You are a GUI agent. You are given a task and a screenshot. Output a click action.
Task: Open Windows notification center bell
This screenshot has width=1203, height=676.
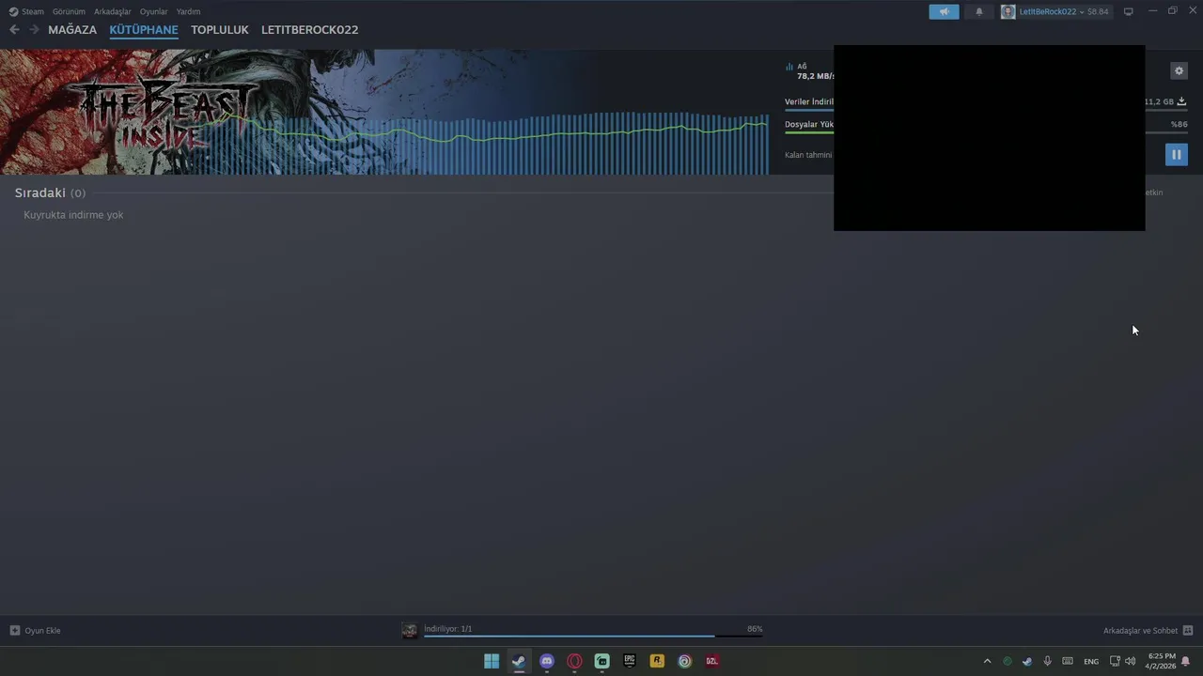tap(1186, 661)
